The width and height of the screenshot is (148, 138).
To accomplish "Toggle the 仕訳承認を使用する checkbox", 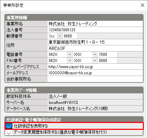I will 9,126.
